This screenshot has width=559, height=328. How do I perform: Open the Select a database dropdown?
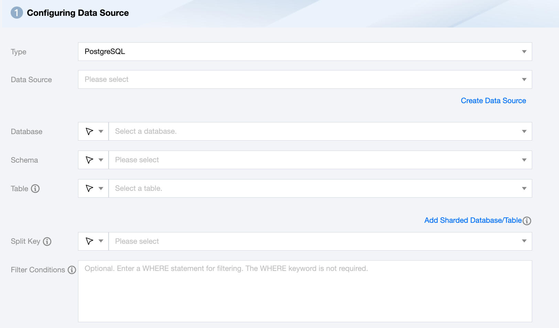tap(320, 131)
